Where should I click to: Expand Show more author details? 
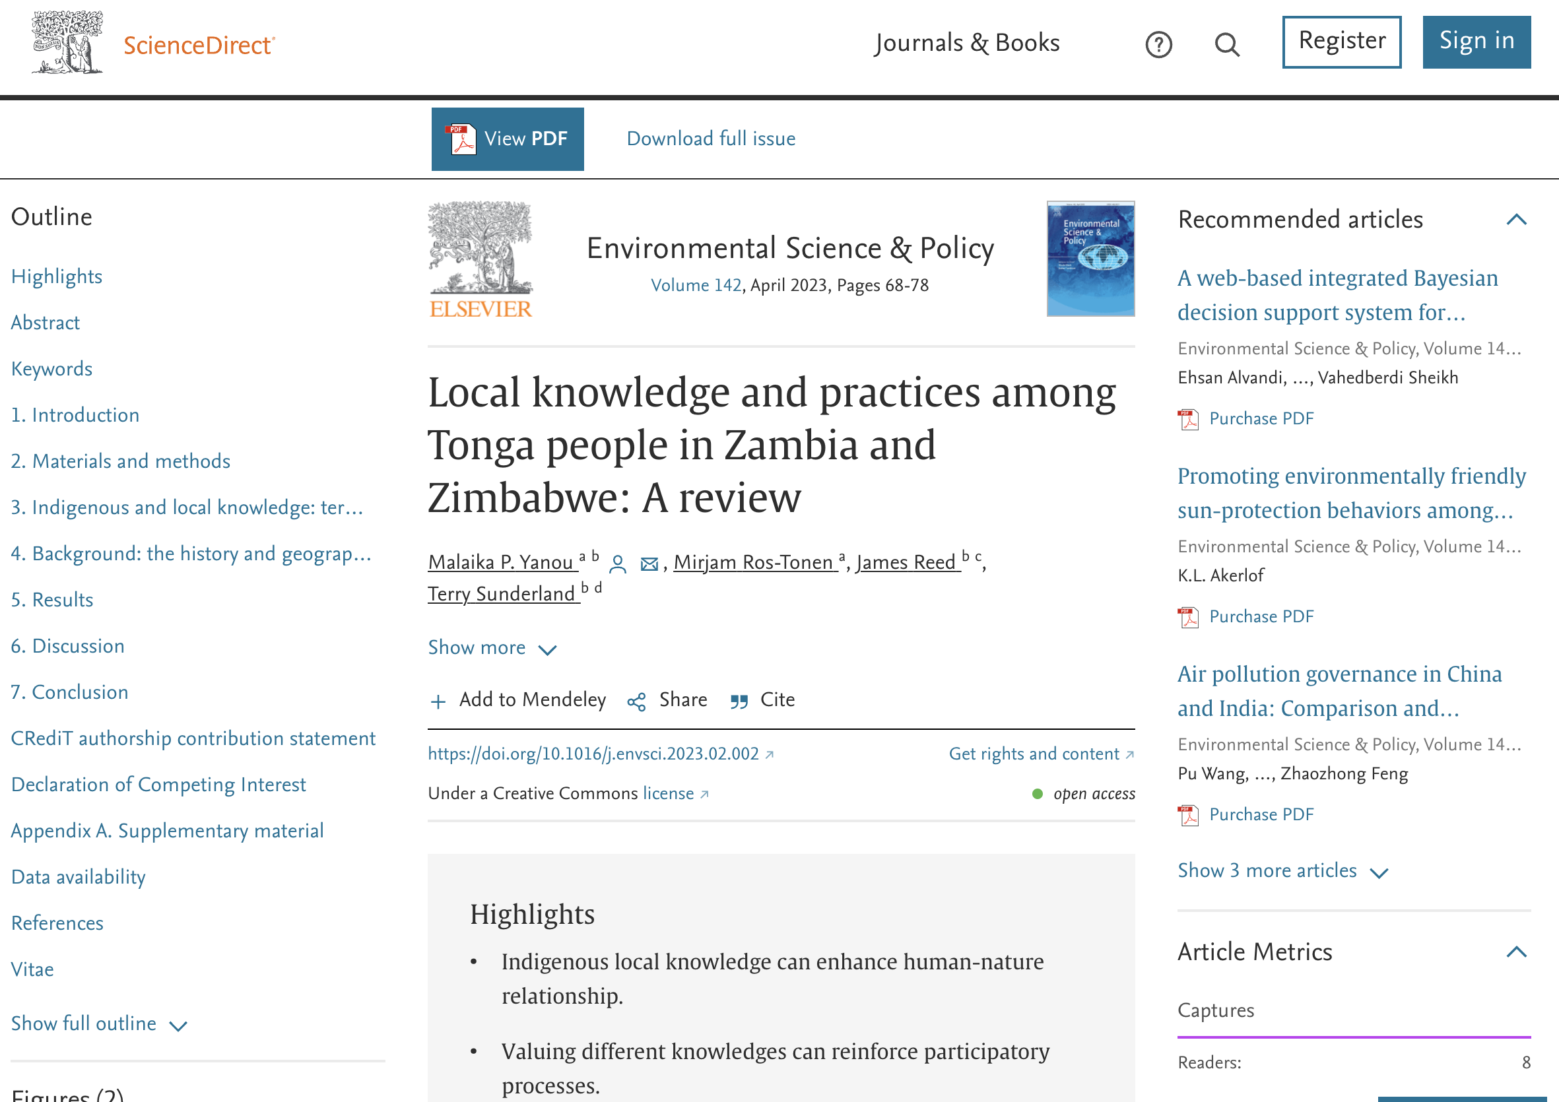coord(492,648)
